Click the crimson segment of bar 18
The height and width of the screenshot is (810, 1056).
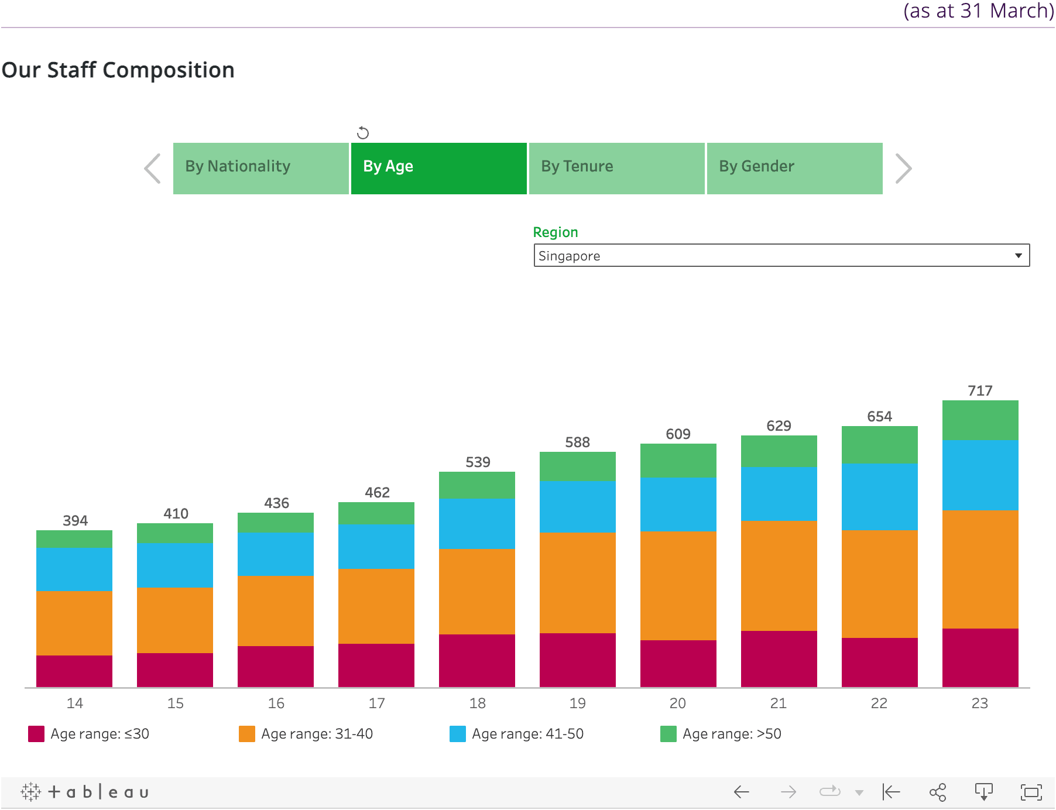tap(477, 661)
